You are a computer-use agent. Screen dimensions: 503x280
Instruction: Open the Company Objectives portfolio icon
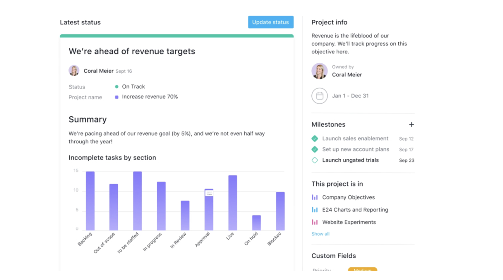pos(314,197)
